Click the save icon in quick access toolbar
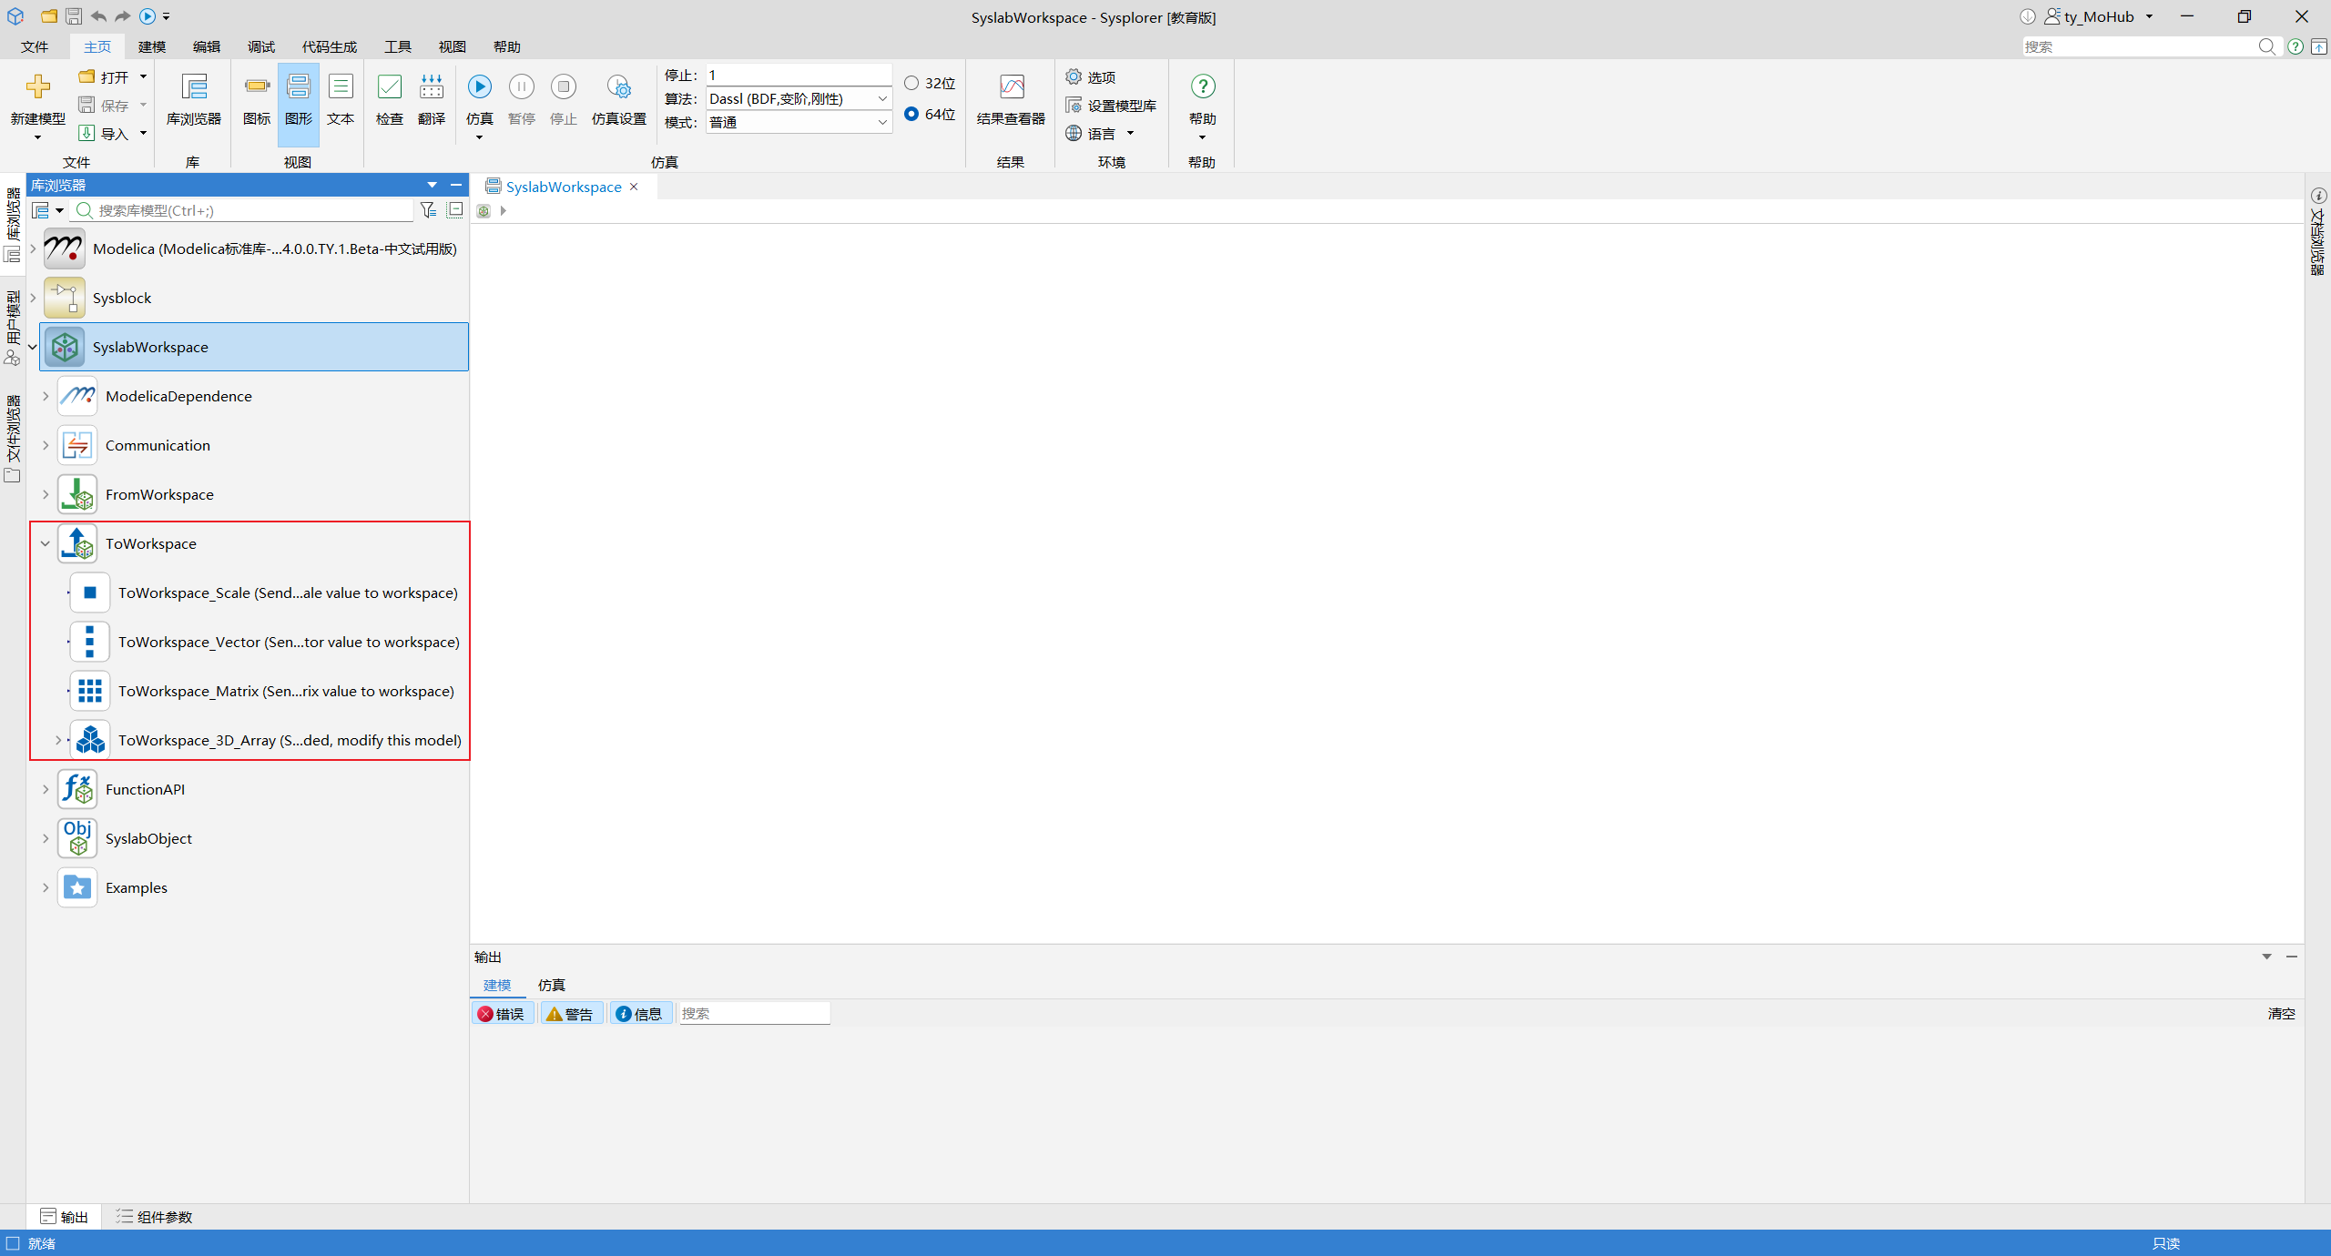The height and width of the screenshot is (1256, 2331). pyautogui.click(x=74, y=16)
